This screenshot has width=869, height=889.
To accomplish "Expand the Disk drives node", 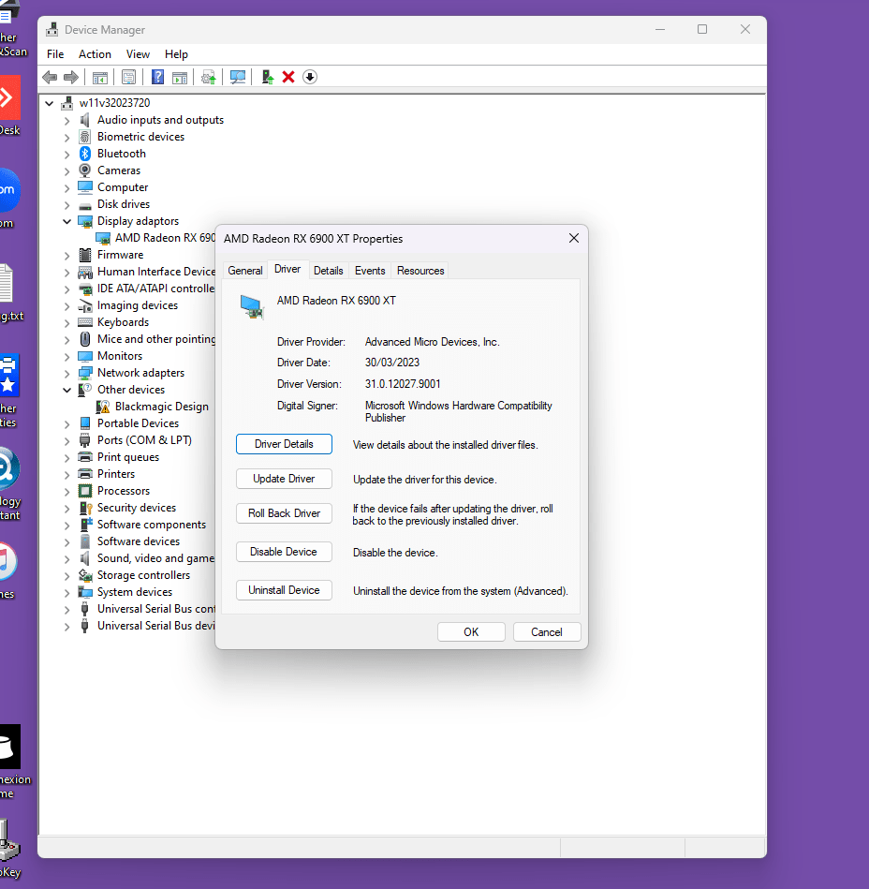I will pyautogui.click(x=66, y=204).
